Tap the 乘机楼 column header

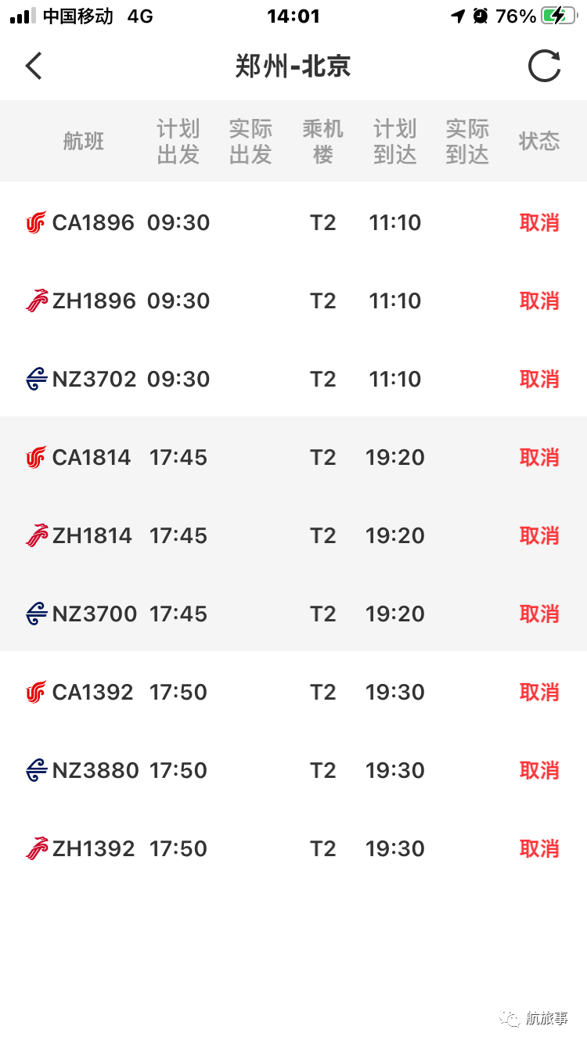tap(322, 142)
